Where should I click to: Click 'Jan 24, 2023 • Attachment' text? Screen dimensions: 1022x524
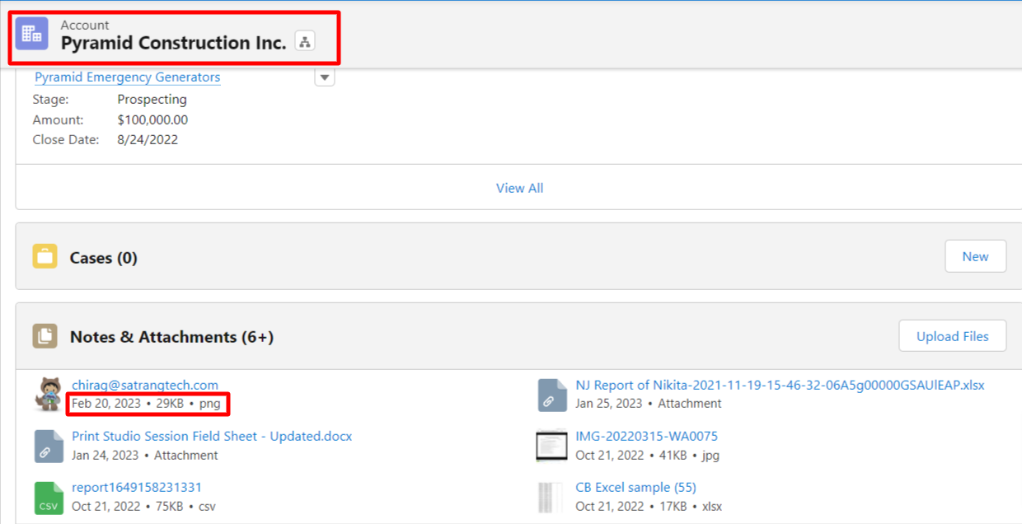(145, 455)
